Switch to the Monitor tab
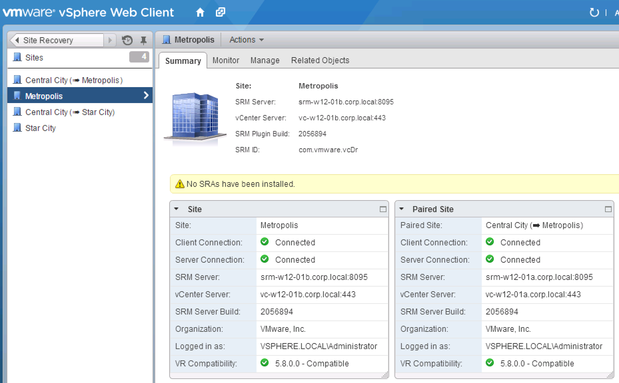Viewport: 619px width, 383px height. tap(226, 60)
